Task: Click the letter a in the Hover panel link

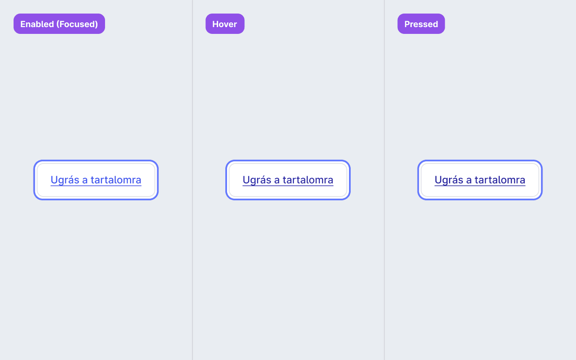Action: (277, 181)
